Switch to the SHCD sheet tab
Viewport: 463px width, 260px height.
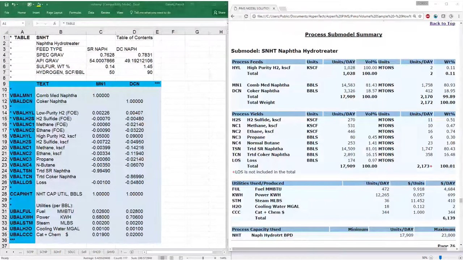pos(97,252)
